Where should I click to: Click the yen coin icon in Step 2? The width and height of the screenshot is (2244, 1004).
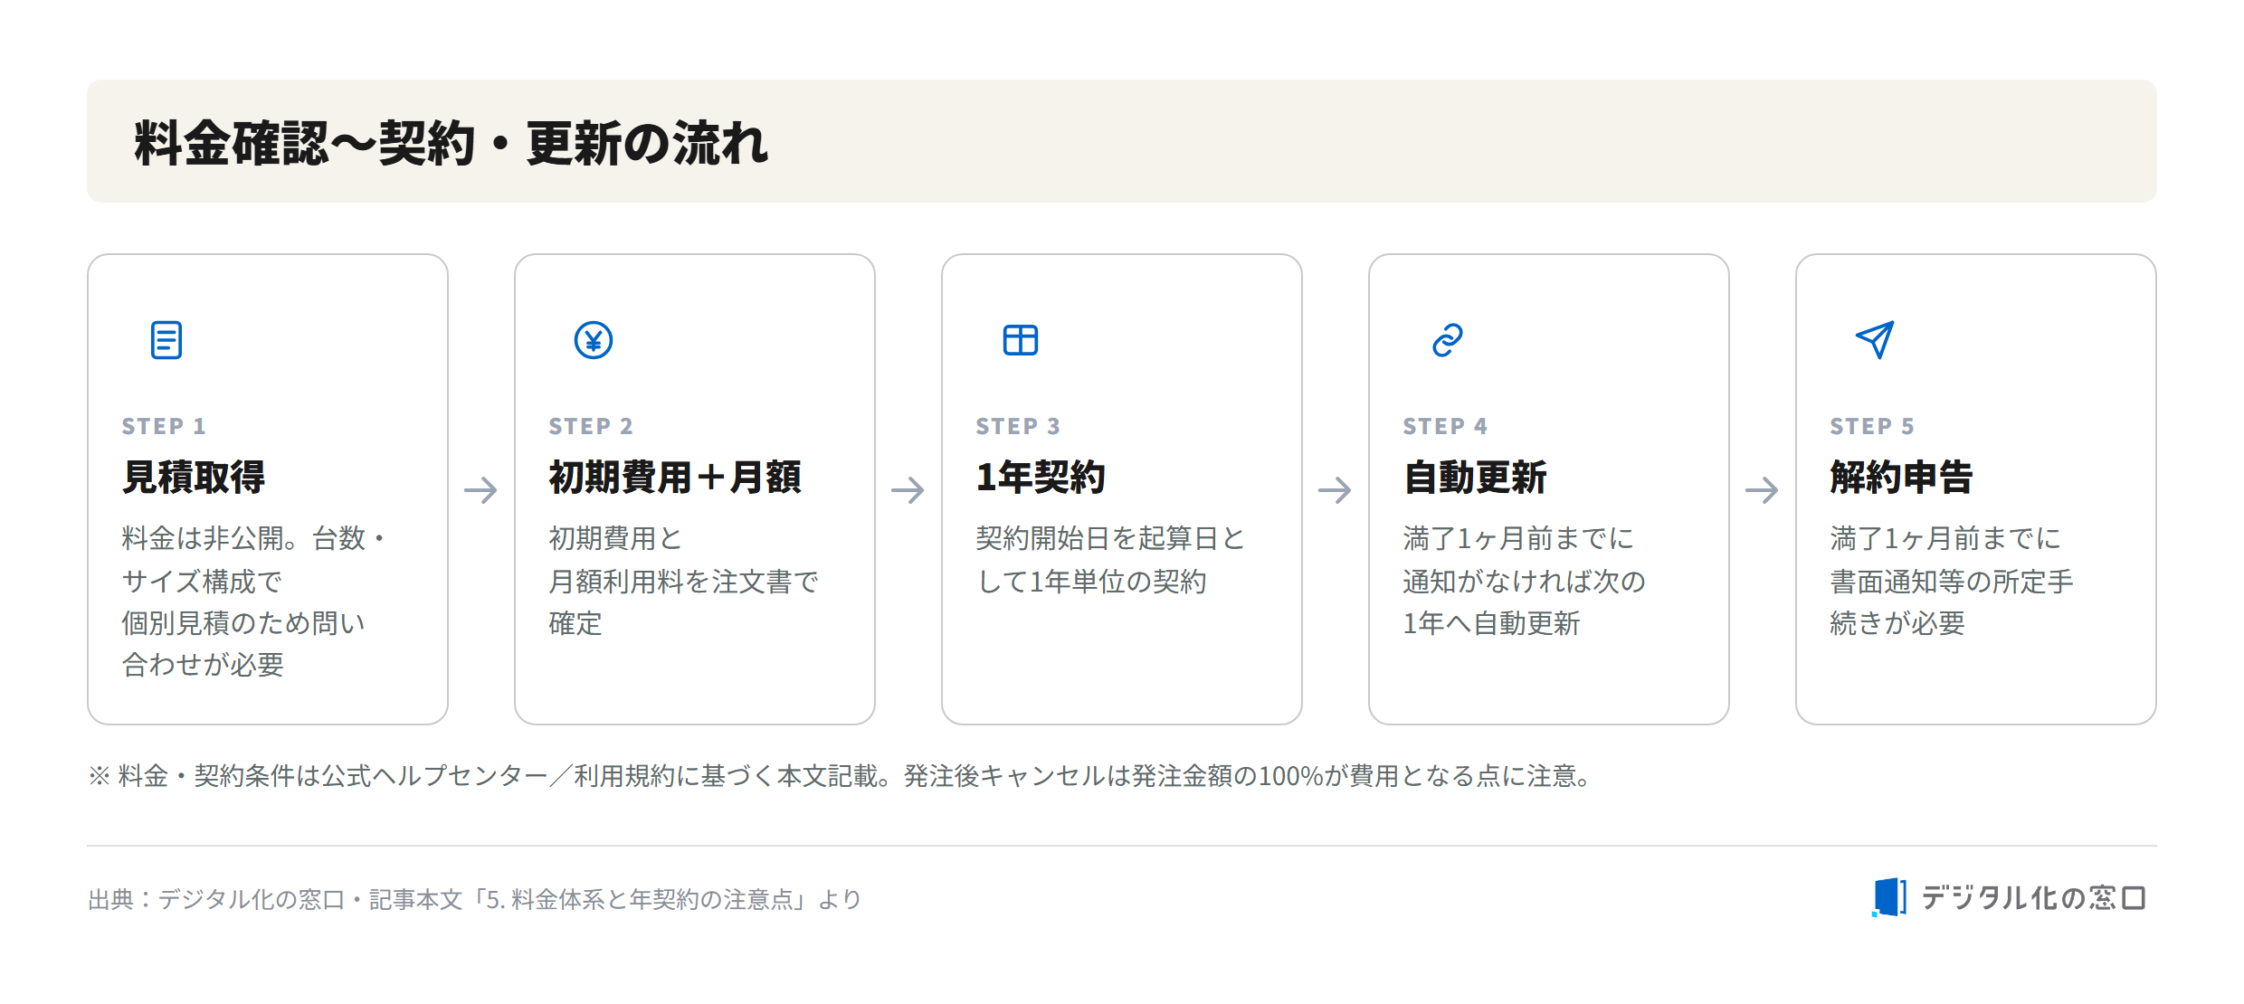[594, 340]
